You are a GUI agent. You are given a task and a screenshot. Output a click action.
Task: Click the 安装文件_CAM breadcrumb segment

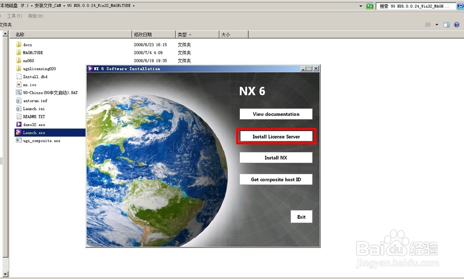pyautogui.click(x=48, y=6)
